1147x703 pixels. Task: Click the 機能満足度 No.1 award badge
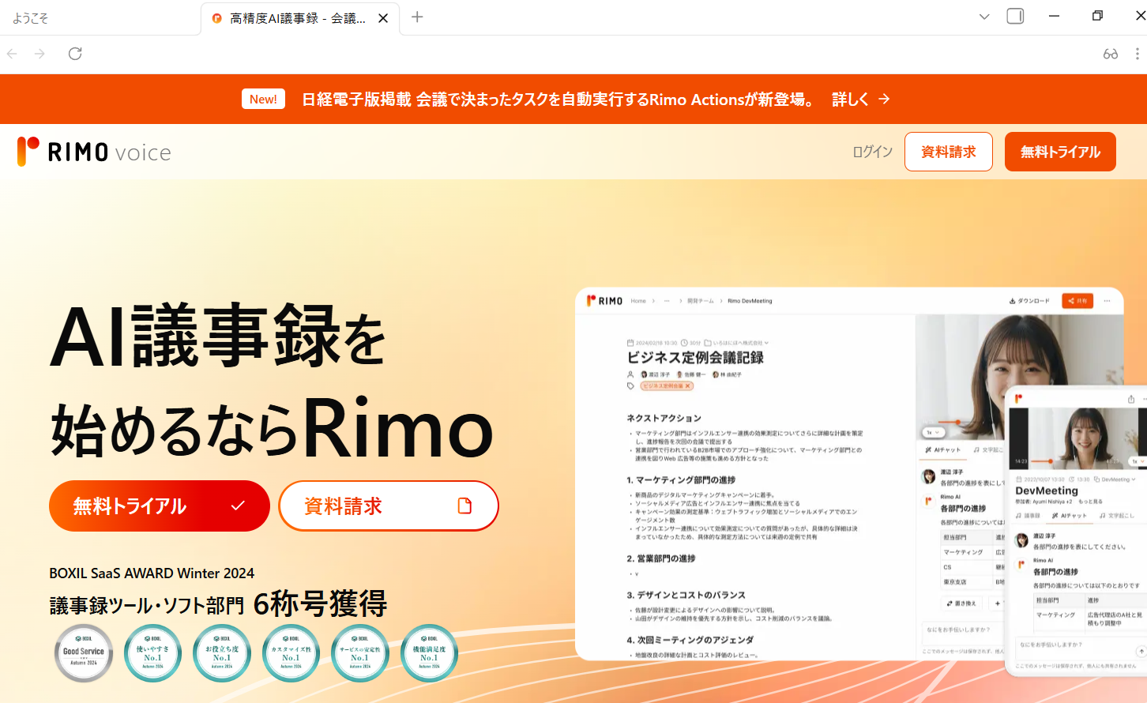429,653
